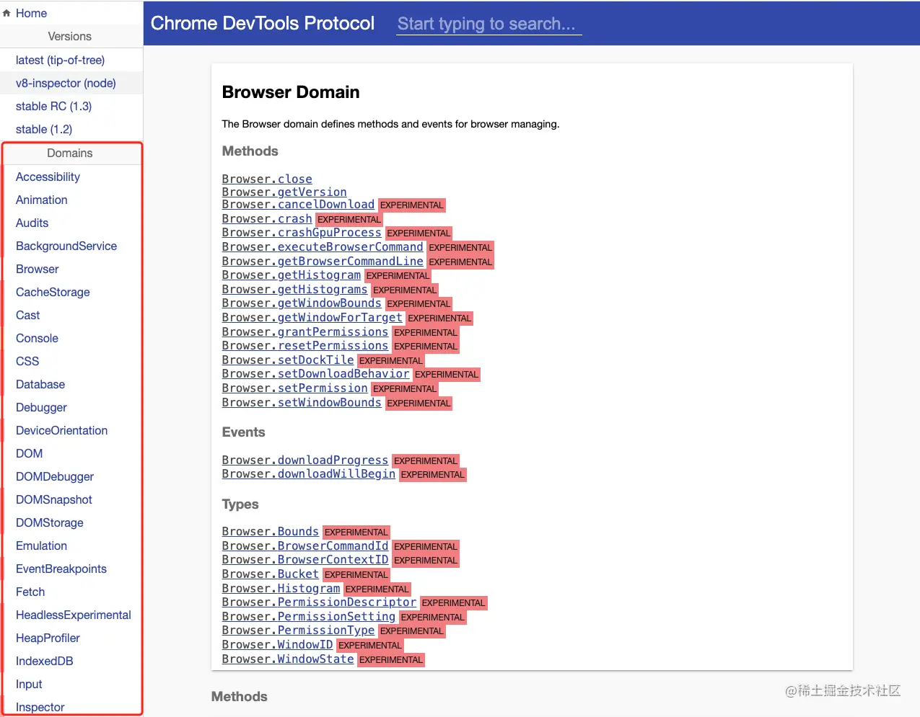
Task: Go to Browser.crashGpuProcess method
Action: 302,232
